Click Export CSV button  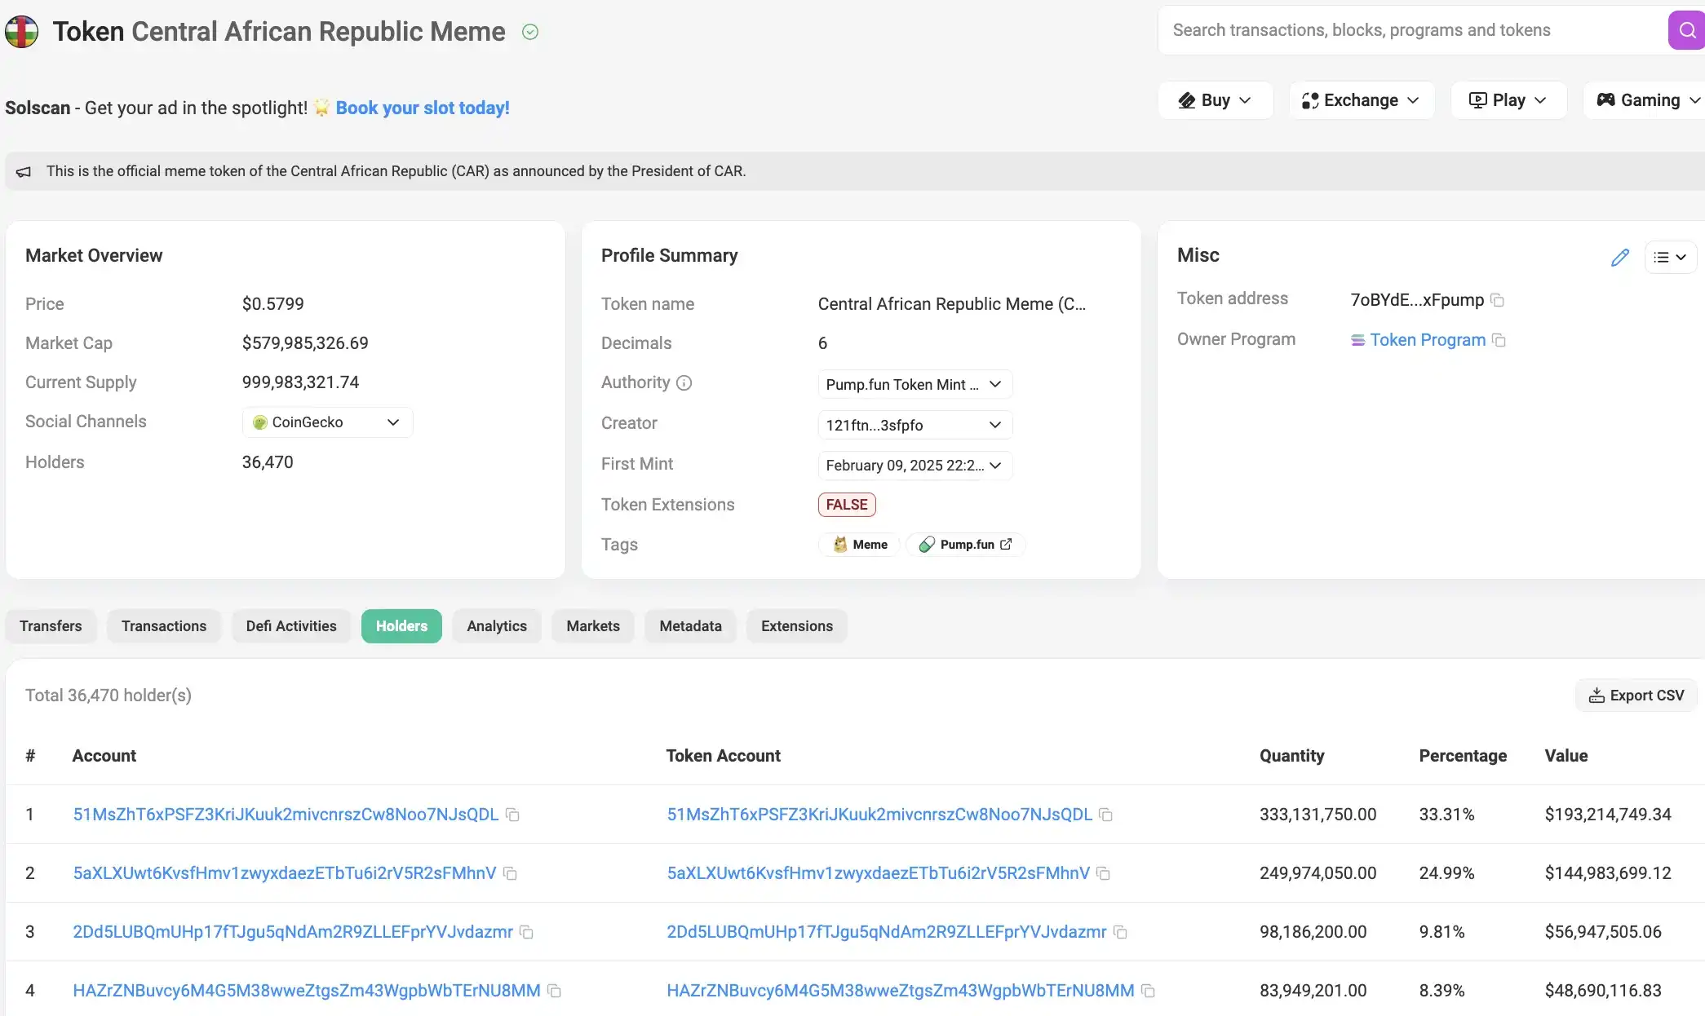[1636, 694]
